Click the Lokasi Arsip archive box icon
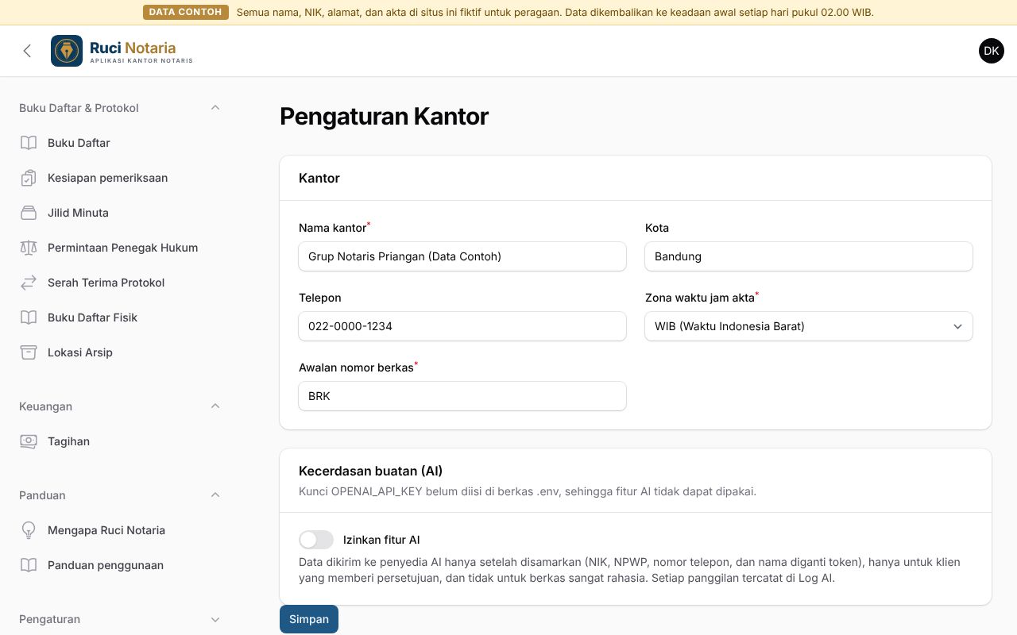The height and width of the screenshot is (635, 1017). [29, 352]
